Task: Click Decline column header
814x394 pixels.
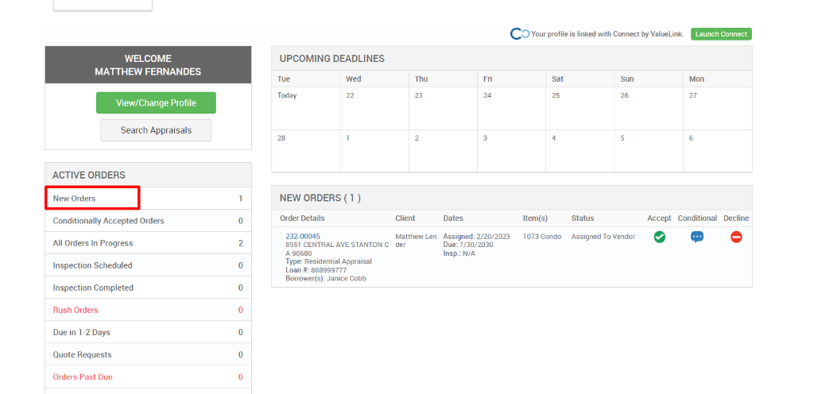Action: (x=736, y=218)
